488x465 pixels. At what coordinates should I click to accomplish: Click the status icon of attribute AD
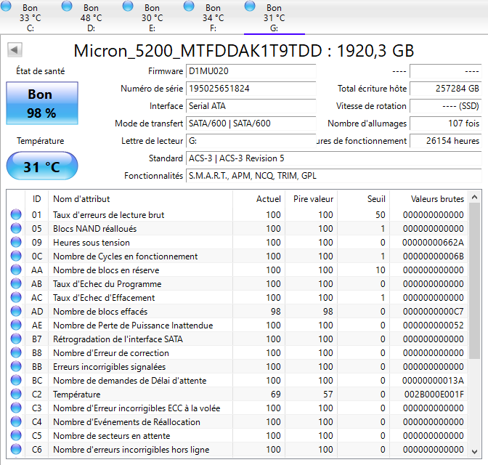[x=16, y=311]
